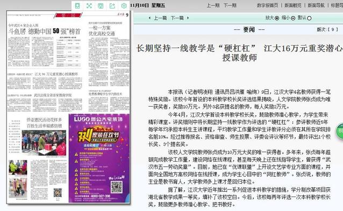The image size is (343, 211).
Task: Click the crowd photo in 侨亚 article
Action: (x=44, y=143)
